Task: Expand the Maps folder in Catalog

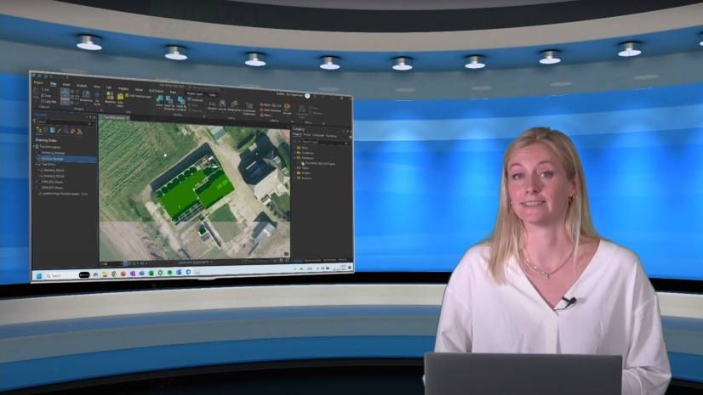Action: [294, 148]
